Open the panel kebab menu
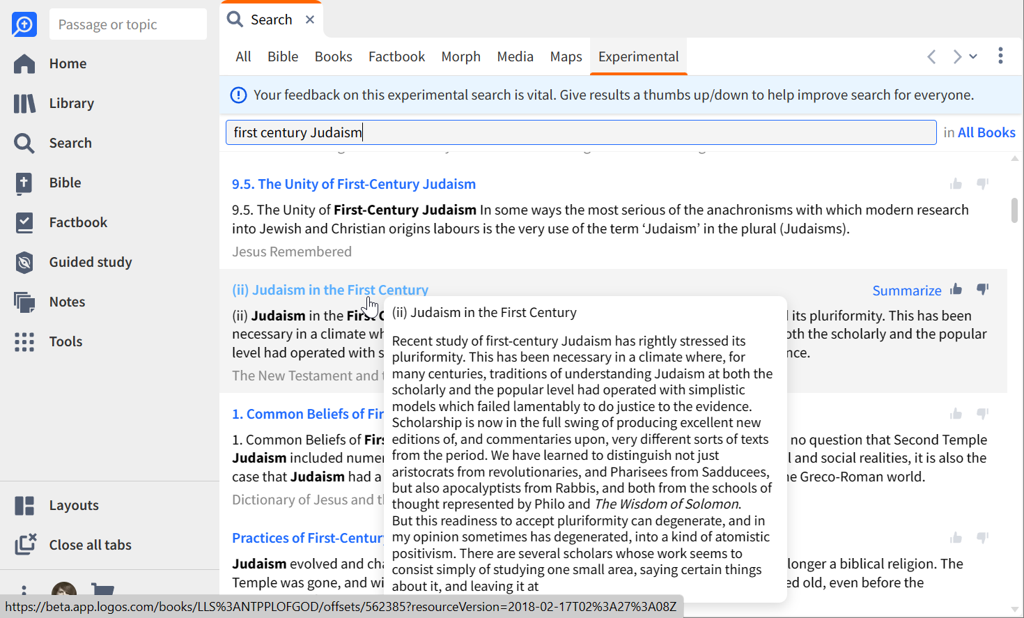Viewport: 1024px width, 618px height. point(1000,56)
